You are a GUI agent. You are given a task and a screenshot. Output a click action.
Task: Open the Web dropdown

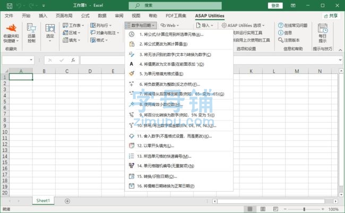coord(169,25)
